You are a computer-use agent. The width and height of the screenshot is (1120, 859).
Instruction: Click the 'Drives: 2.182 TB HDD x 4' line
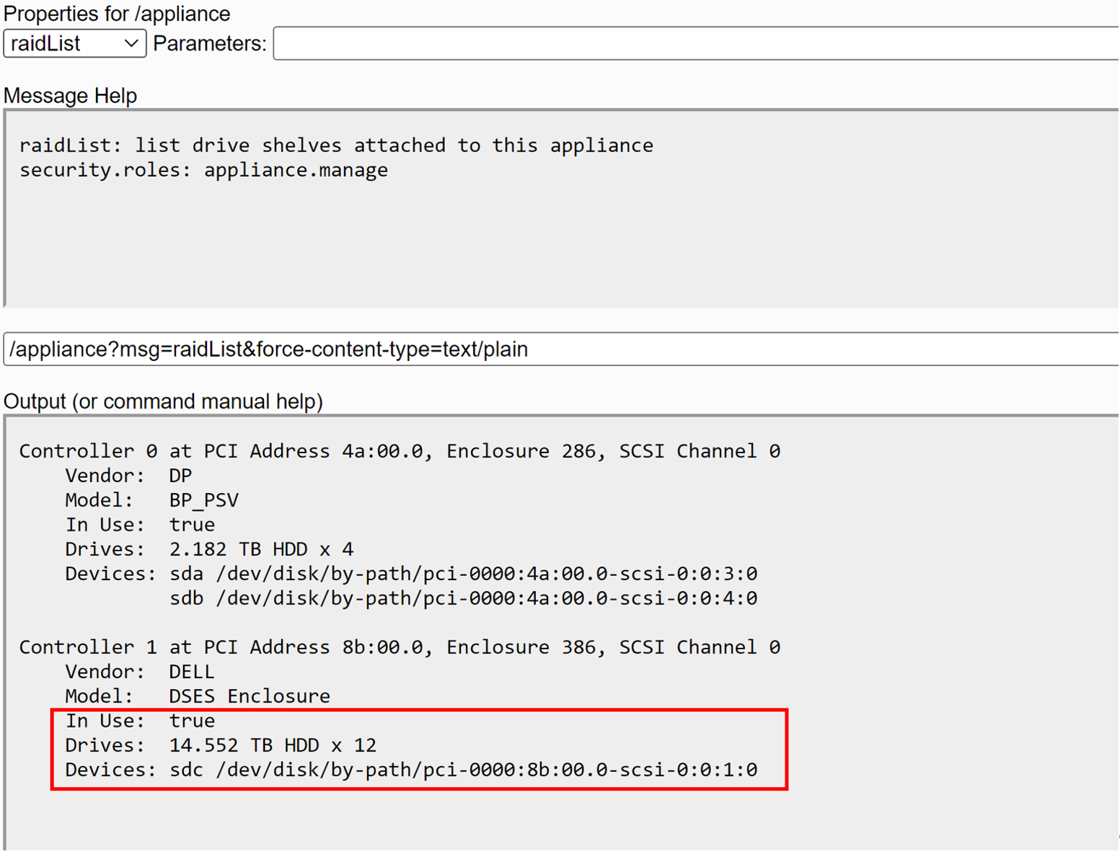click(x=209, y=549)
